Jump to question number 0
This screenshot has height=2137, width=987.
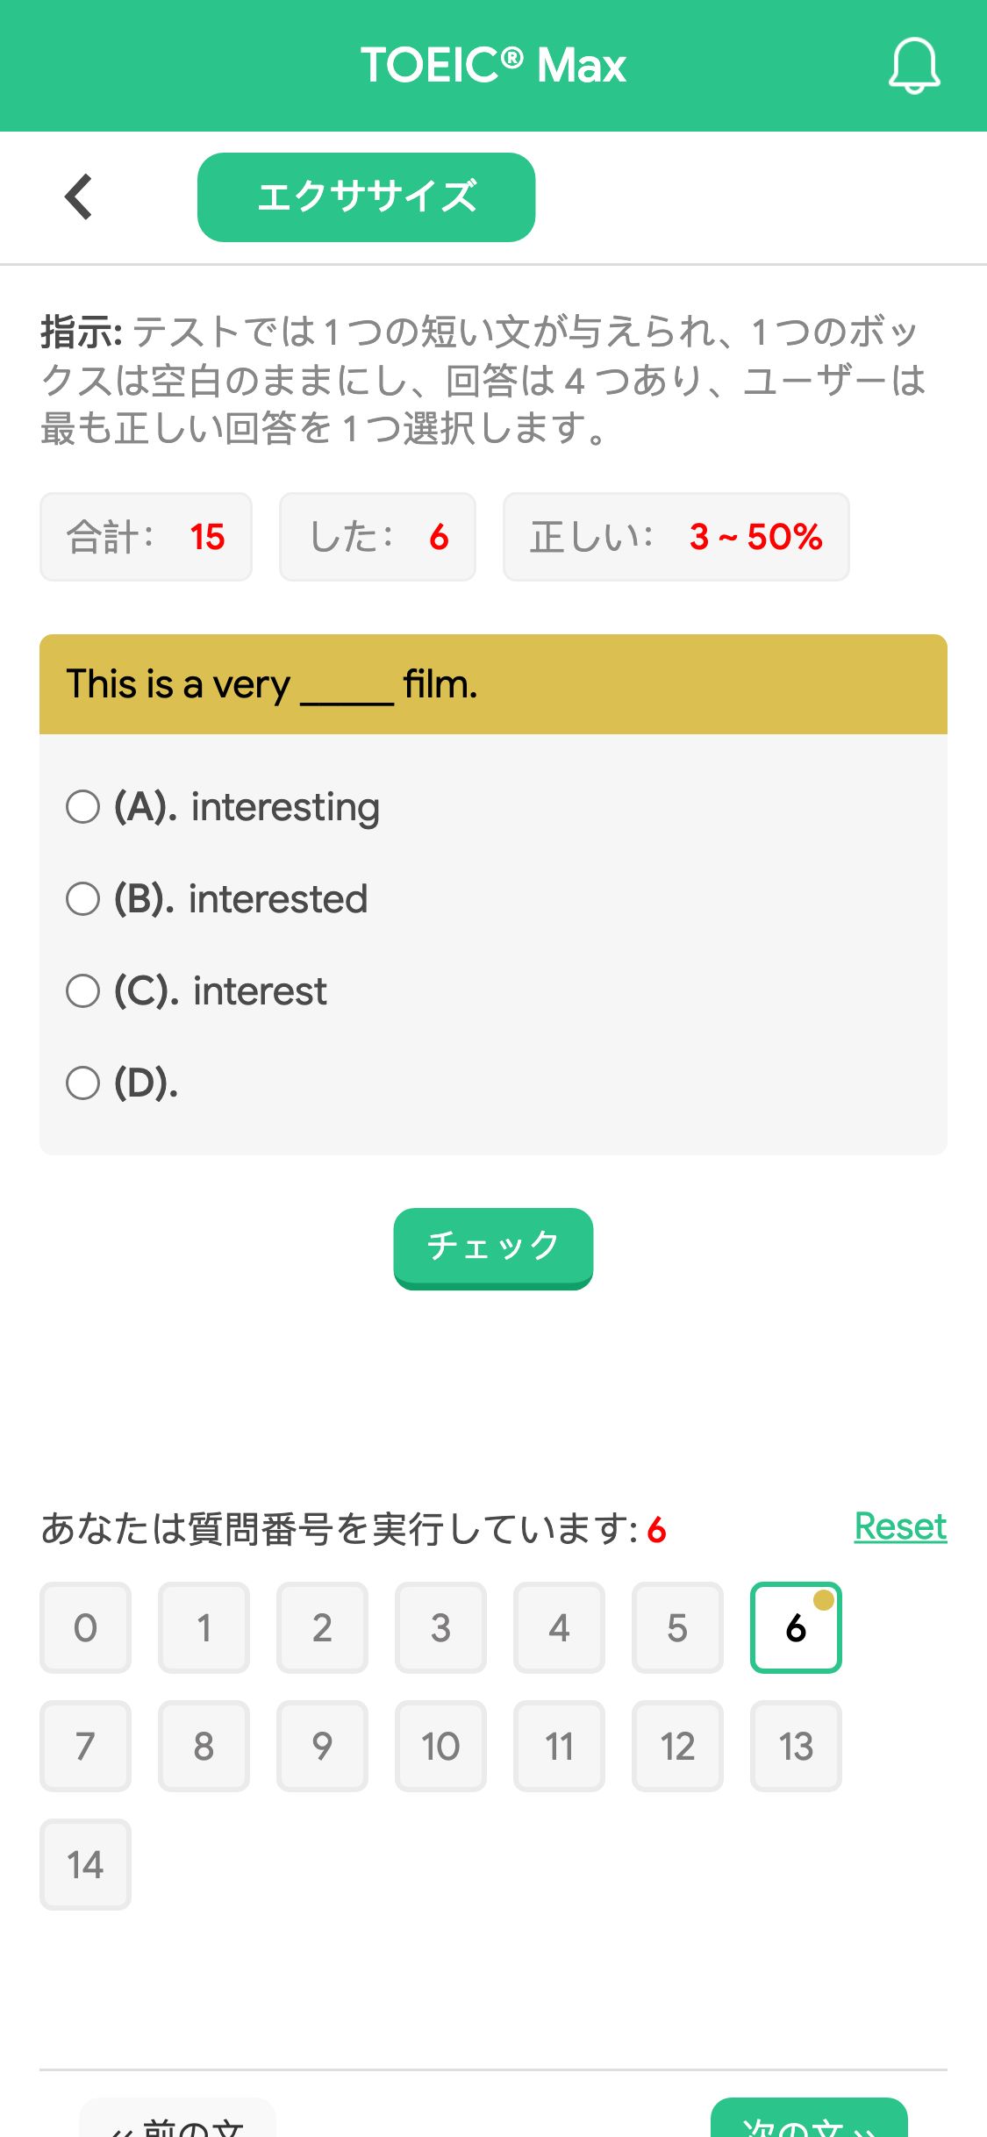click(x=85, y=1628)
